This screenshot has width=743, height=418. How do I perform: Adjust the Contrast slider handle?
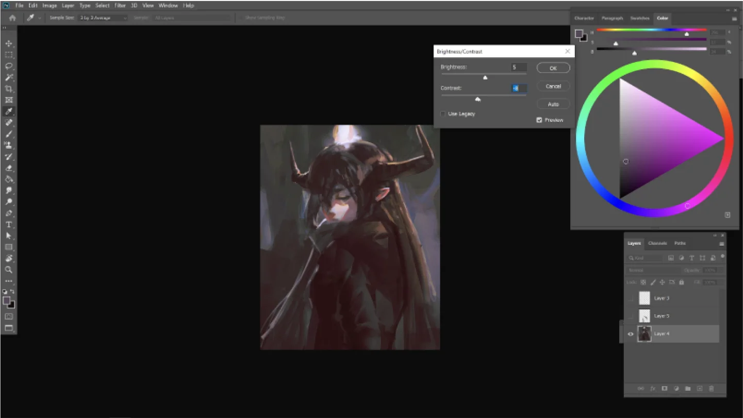coord(478,98)
